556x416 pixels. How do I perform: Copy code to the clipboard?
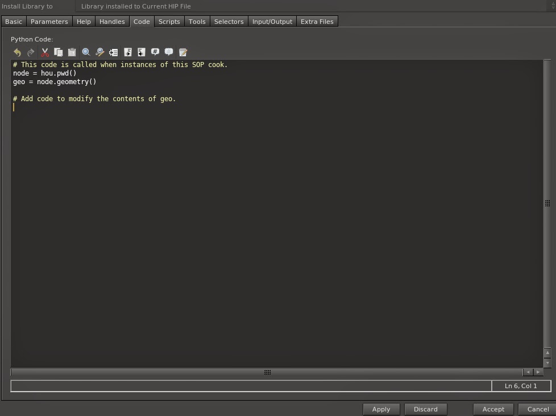pyautogui.click(x=59, y=52)
